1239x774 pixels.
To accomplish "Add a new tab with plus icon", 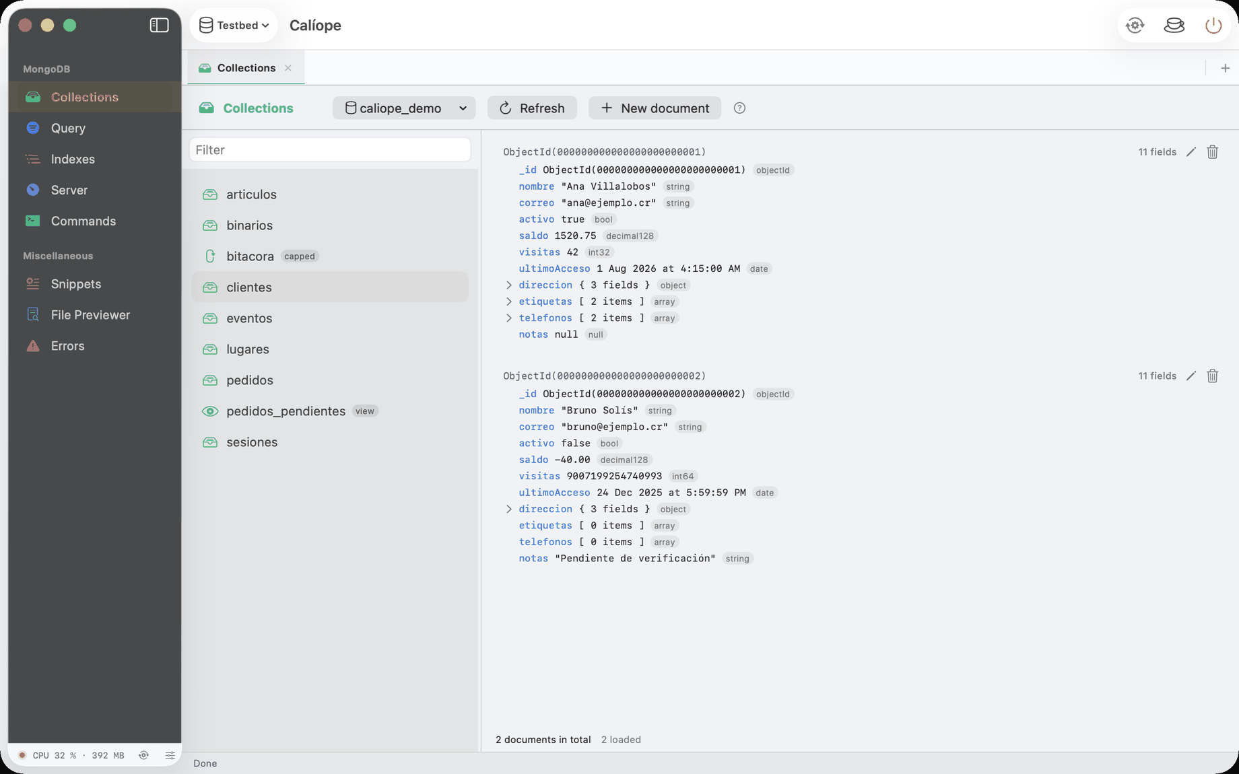I will 1225,68.
